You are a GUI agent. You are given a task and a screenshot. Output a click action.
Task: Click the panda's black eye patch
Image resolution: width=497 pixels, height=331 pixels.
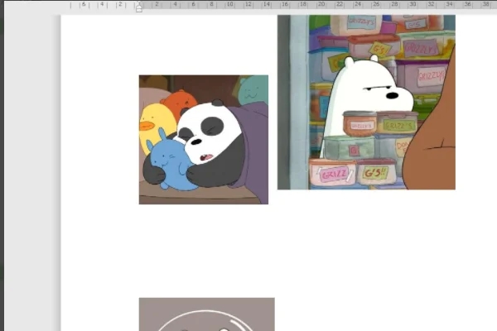coord(212,126)
